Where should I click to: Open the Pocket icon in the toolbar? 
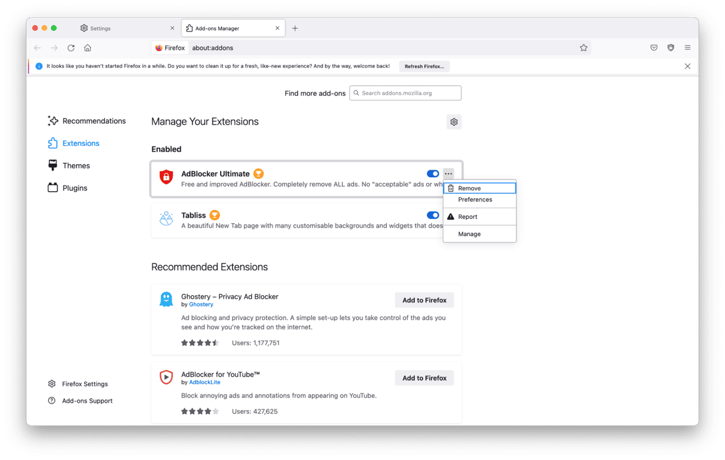tap(654, 48)
